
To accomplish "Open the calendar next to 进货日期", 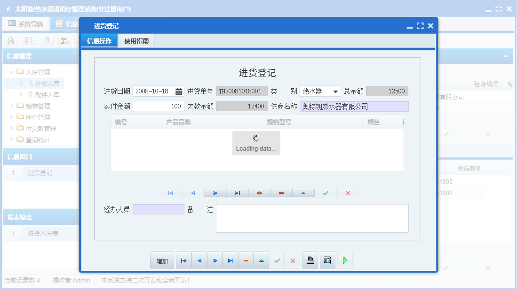I will coord(179,92).
